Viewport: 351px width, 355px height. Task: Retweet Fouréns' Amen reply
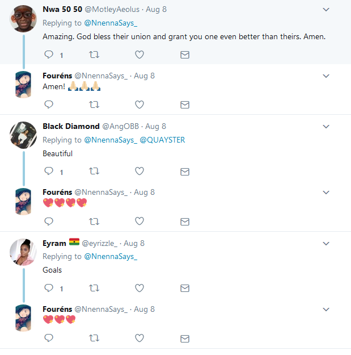click(94, 105)
